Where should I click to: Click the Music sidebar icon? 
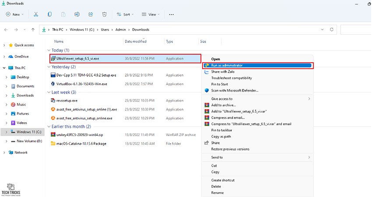click(13, 105)
